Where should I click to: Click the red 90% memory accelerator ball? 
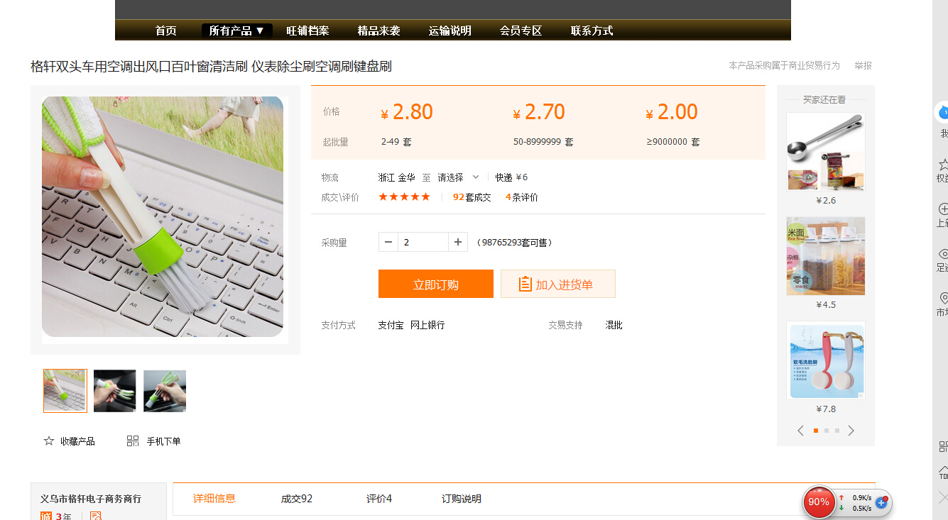pyautogui.click(x=818, y=502)
